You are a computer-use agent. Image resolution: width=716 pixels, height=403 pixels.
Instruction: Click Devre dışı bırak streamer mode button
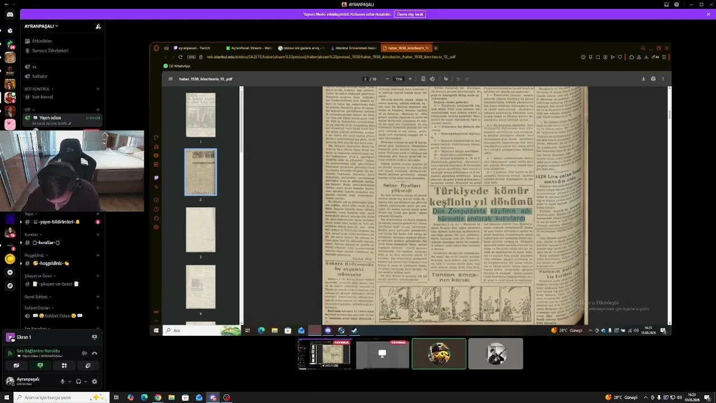(410, 14)
